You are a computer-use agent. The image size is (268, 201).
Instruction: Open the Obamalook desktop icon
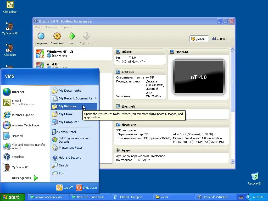click(10, 7)
